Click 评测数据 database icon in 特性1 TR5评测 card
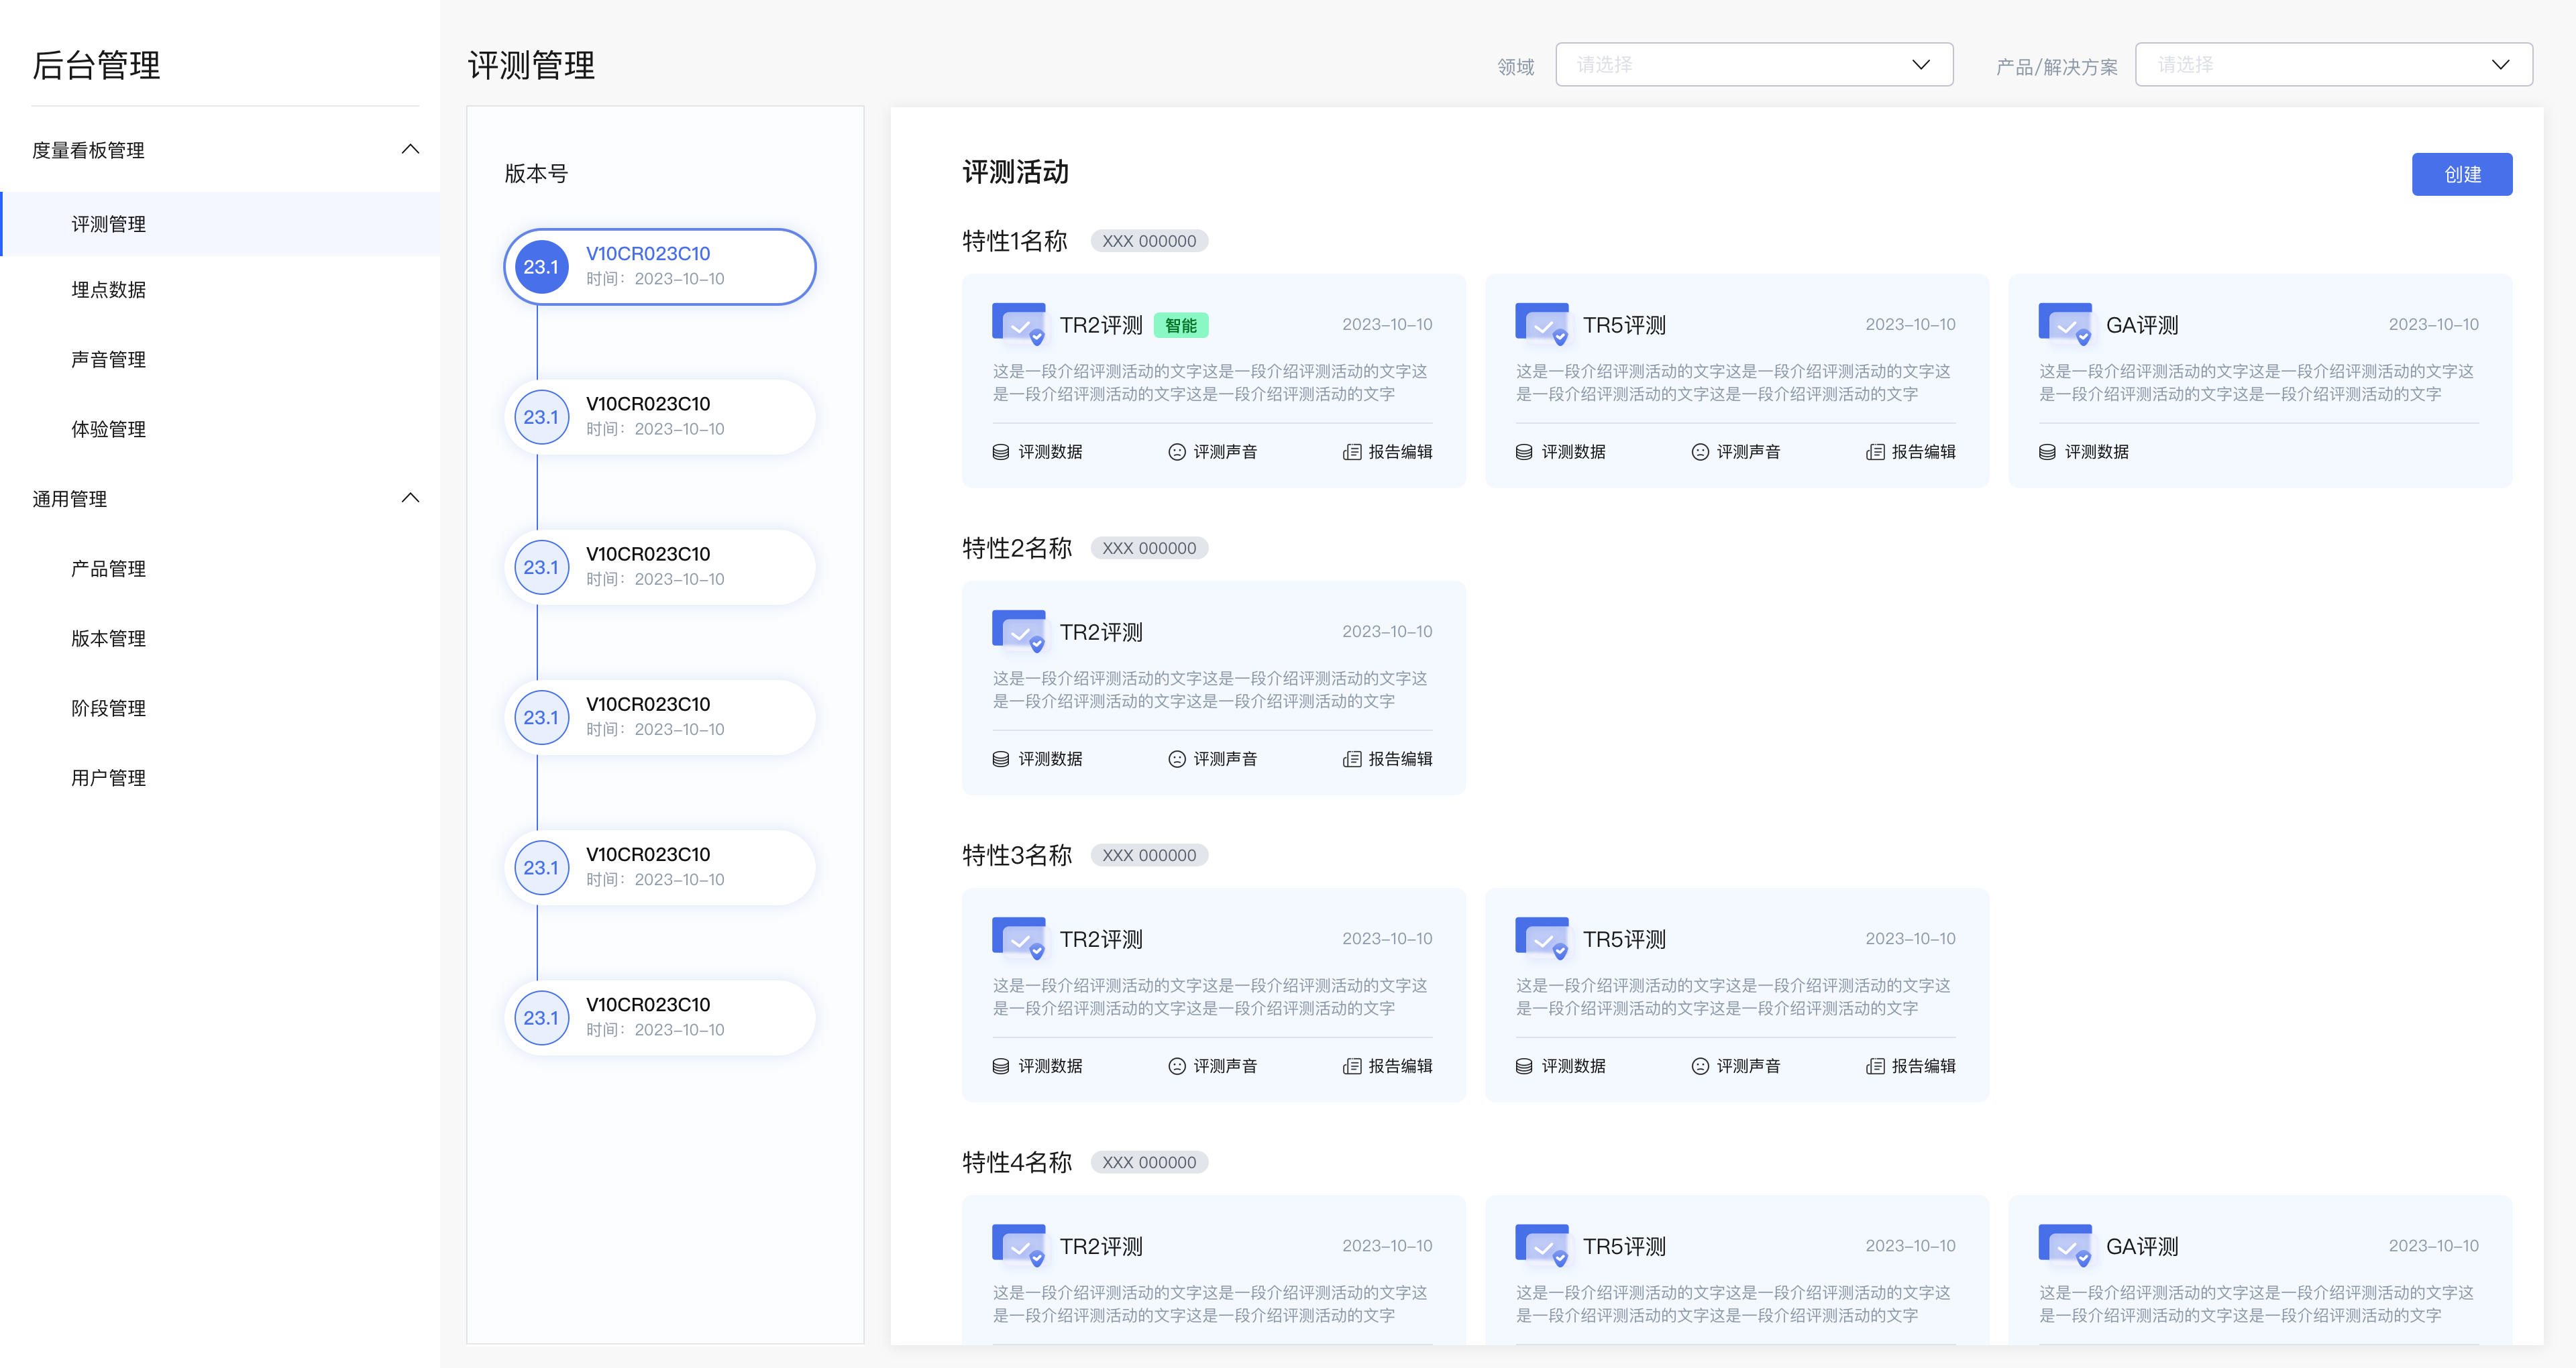The height and width of the screenshot is (1368, 2576). (x=1524, y=452)
